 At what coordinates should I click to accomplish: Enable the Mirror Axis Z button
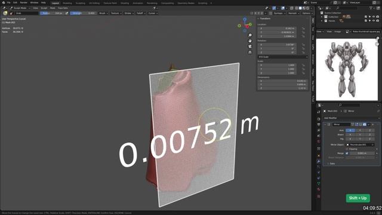point(369,130)
